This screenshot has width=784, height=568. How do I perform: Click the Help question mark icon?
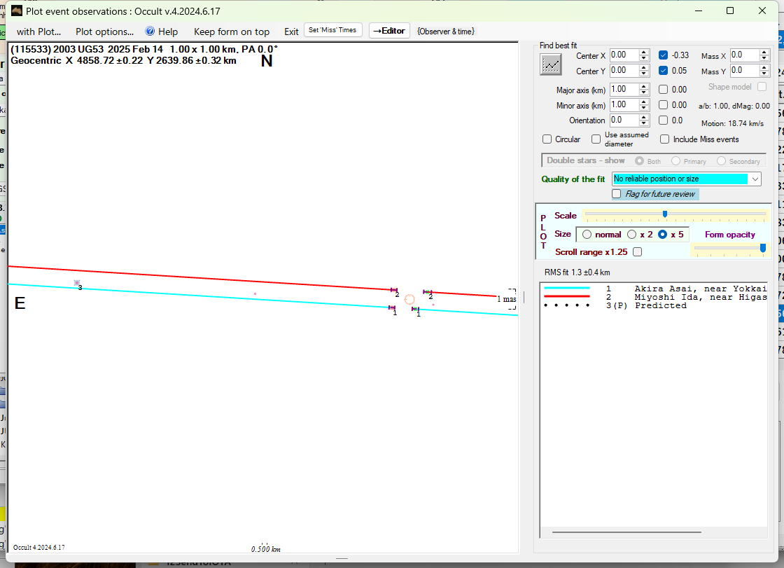[x=150, y=32]
